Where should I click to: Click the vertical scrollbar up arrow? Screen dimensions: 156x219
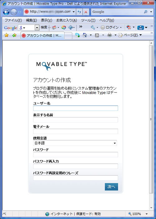[151, 43]
